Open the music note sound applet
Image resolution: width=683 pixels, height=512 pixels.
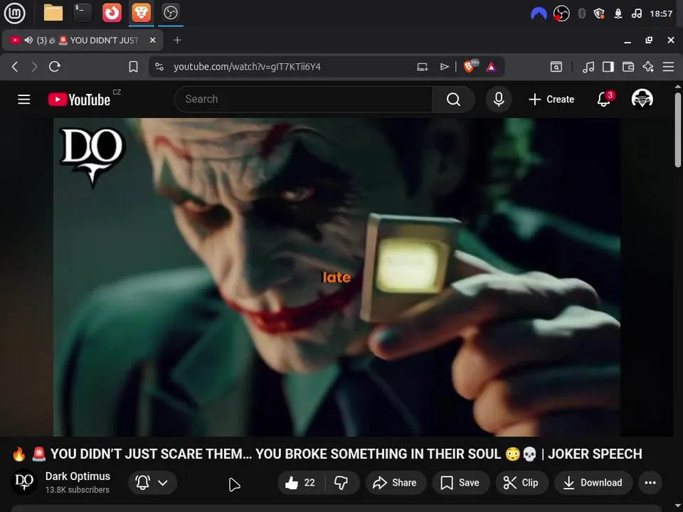click(x=636, y=14)
